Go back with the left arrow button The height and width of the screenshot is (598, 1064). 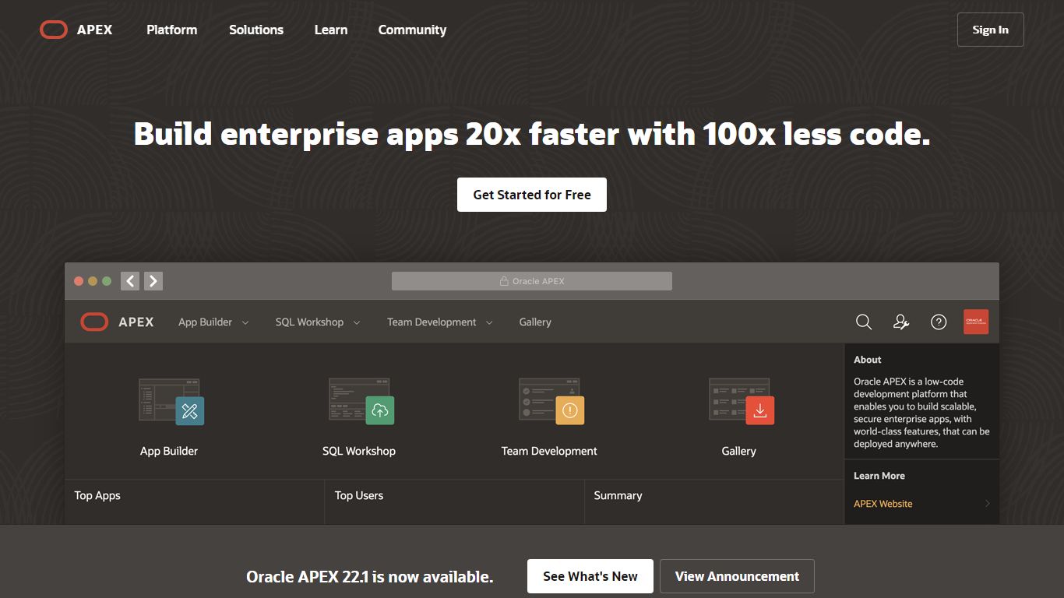point(130,281)
